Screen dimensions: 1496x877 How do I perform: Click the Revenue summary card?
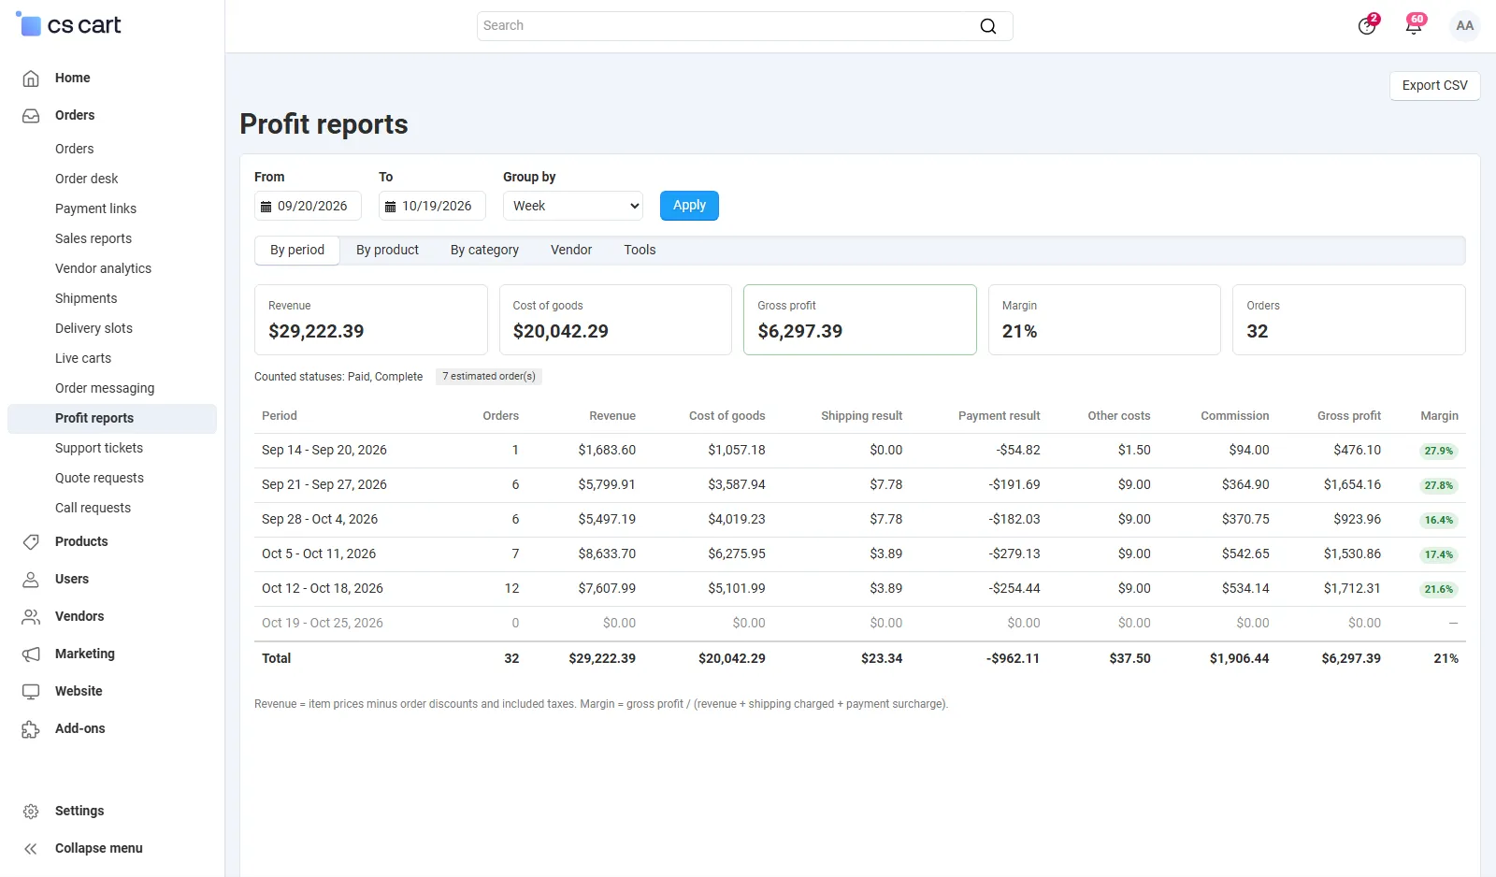371,320
